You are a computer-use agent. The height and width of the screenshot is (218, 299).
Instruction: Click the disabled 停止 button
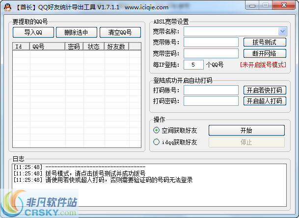(x=246, y=142)
